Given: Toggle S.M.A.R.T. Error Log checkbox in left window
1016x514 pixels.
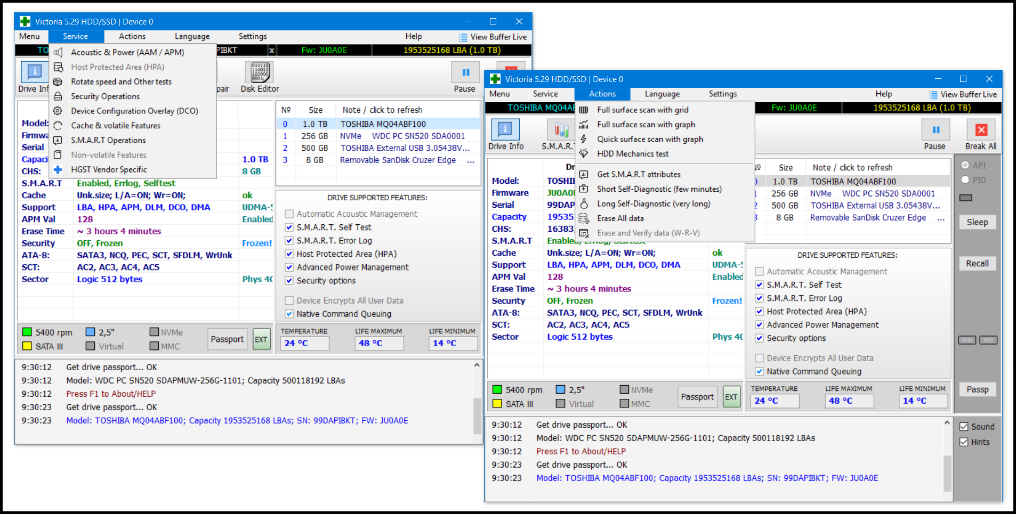Looking at the screenshot, I should (289, 241).
